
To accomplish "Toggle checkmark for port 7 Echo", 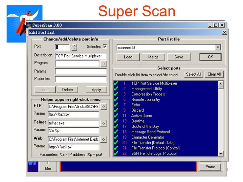I will click(116, 105).
